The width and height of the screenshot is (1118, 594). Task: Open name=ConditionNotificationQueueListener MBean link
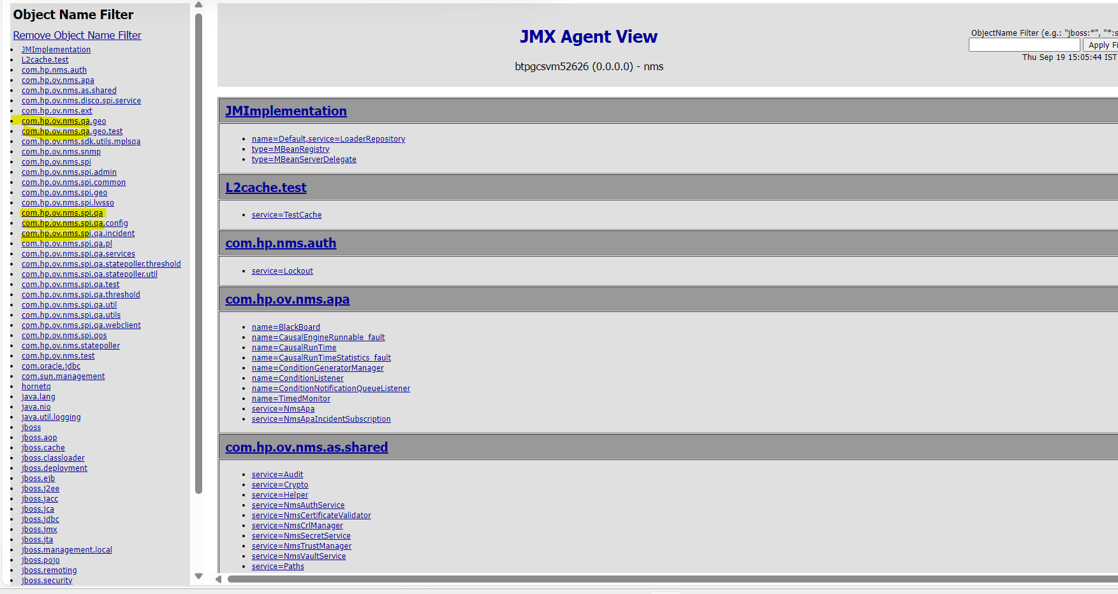point(331,389)
